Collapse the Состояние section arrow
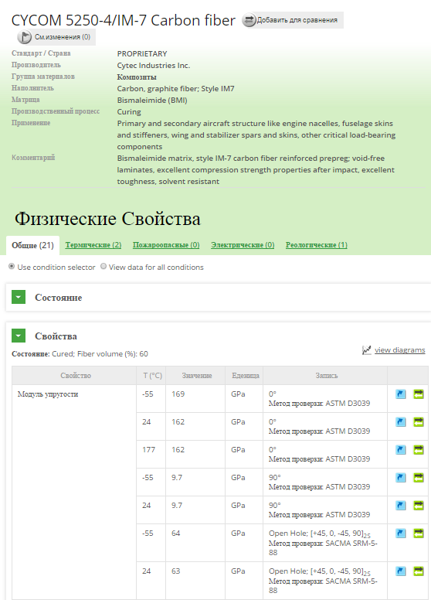 (x=19, y=298)
